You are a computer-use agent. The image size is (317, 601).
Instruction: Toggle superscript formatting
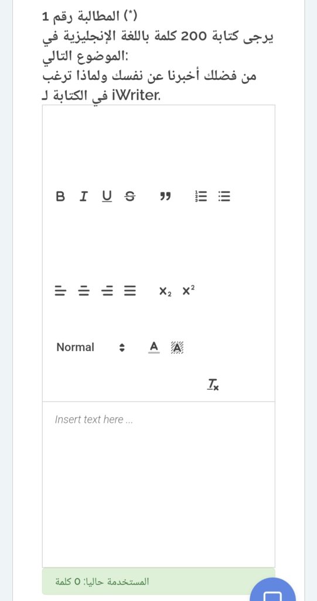click(x=188, y=291)
